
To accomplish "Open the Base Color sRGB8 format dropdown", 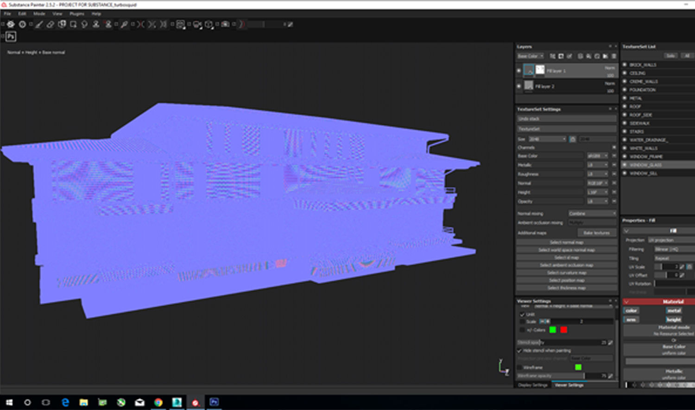I will [x=597, y=156].
